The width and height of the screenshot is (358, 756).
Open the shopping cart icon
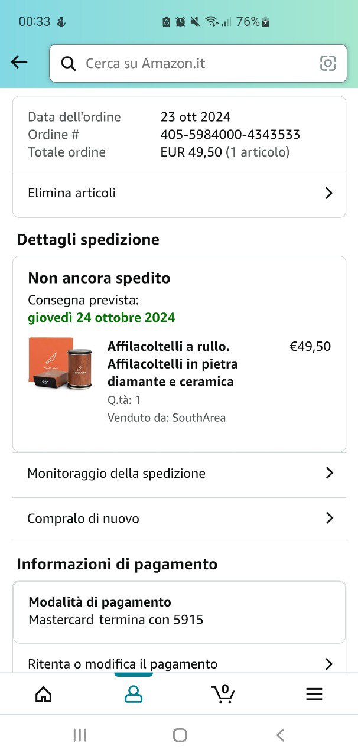[x=223, y=694]
